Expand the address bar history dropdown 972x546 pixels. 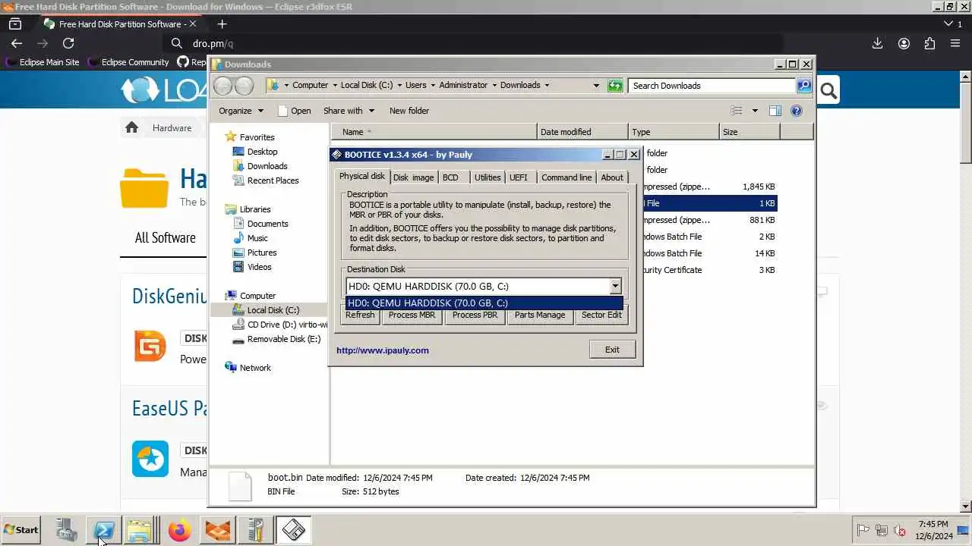tap(596, 86)
